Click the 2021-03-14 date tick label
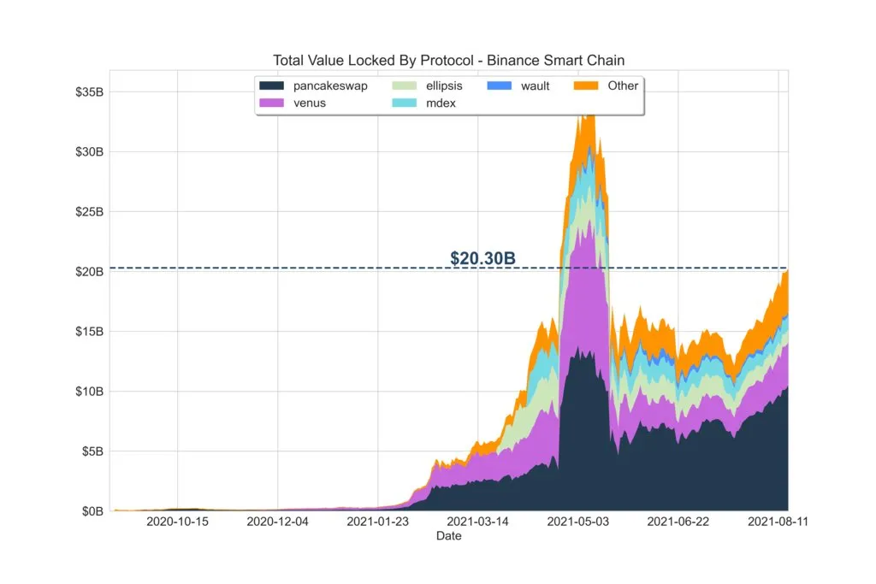The height and width of the screenshot is (584, 876). pos(477,522)
